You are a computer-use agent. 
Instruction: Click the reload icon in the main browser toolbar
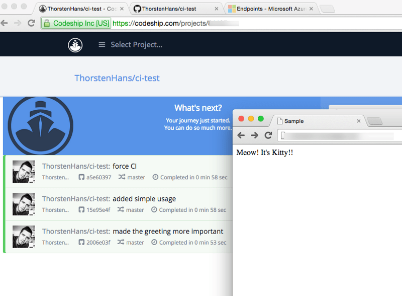pos(31,23)
